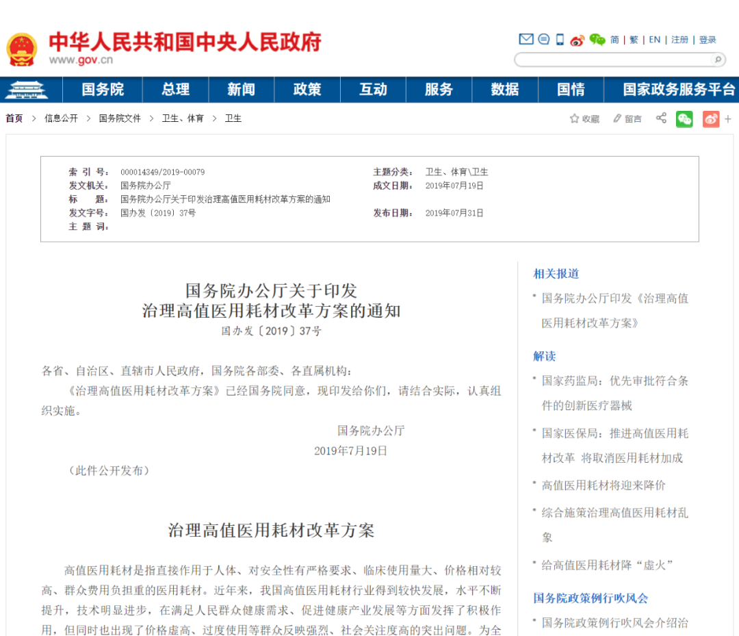
Task: Open the 政策 menu tab
Action: click(x=307, y=89)
